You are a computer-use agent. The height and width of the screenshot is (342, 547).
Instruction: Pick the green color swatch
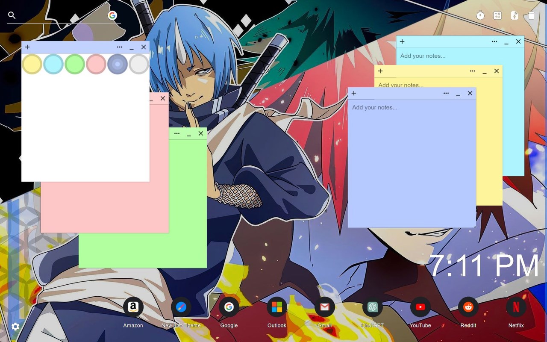[x=75, y=64]
